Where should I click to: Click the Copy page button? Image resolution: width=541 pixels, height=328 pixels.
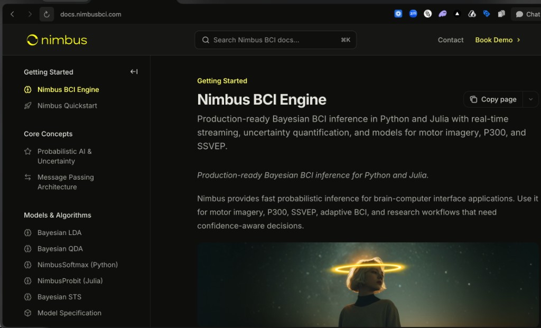(x=493, y=99)
